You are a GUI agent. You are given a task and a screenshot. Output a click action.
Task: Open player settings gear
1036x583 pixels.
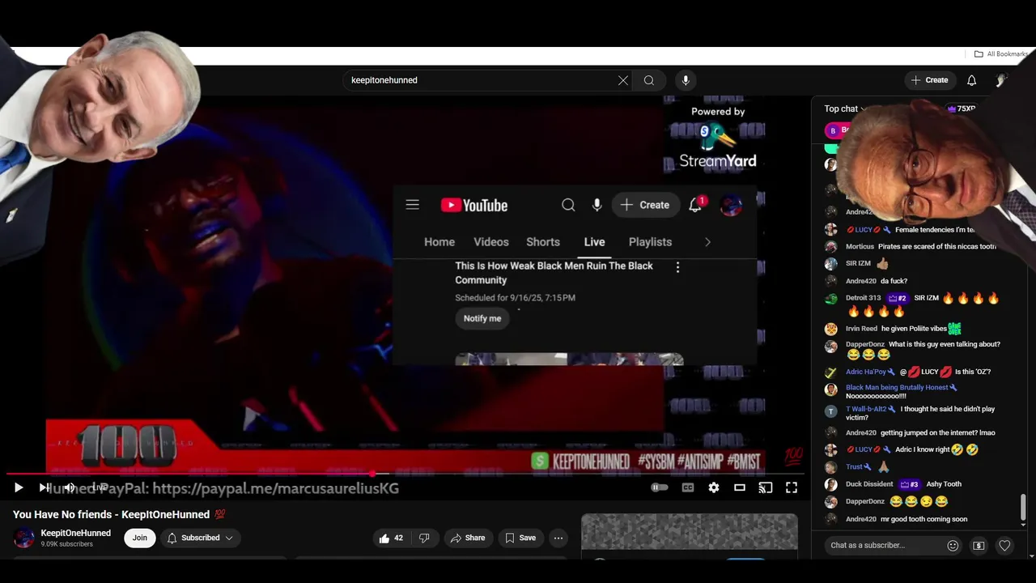(713, 487)
